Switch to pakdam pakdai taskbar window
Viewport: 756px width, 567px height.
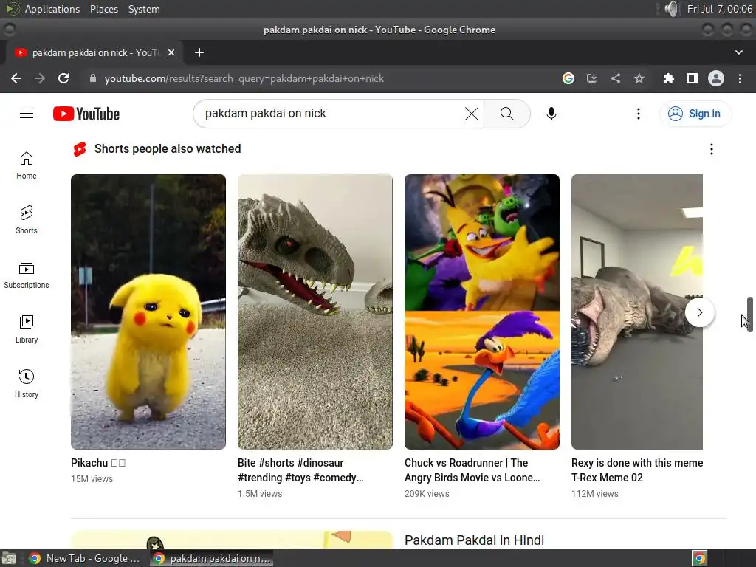(x=210, y=558)
